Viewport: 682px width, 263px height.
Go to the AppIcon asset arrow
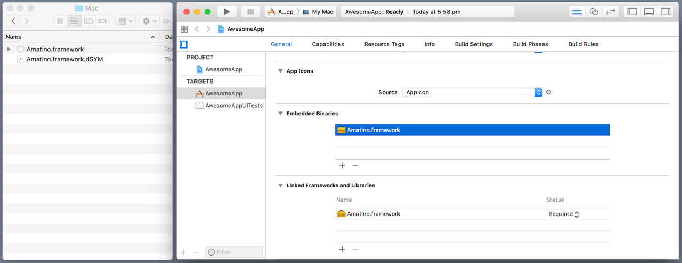(548, 92)
